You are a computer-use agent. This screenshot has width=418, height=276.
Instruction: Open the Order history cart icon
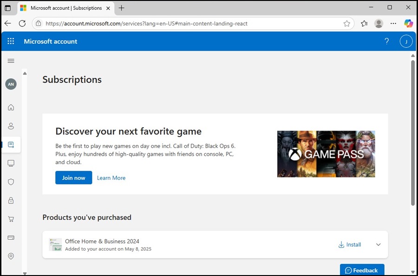click(x=11, y=219)
